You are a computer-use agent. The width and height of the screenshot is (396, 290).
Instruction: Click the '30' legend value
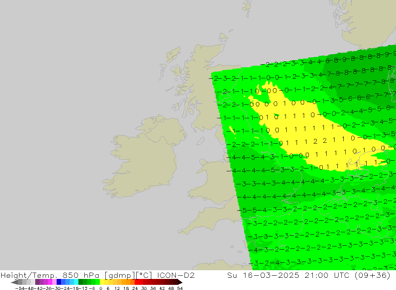tap(144, 288)
